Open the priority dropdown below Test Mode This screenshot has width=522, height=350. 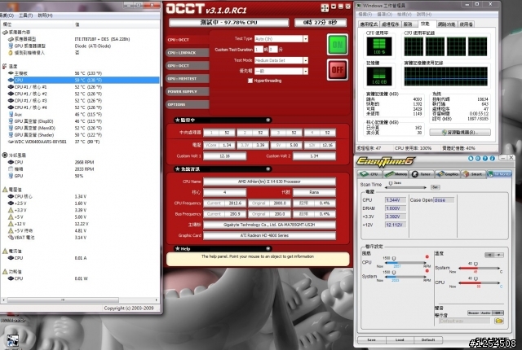coord(305,71)
